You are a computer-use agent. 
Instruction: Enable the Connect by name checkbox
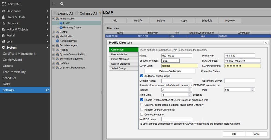pyautogui.click(x=142, y=114)
